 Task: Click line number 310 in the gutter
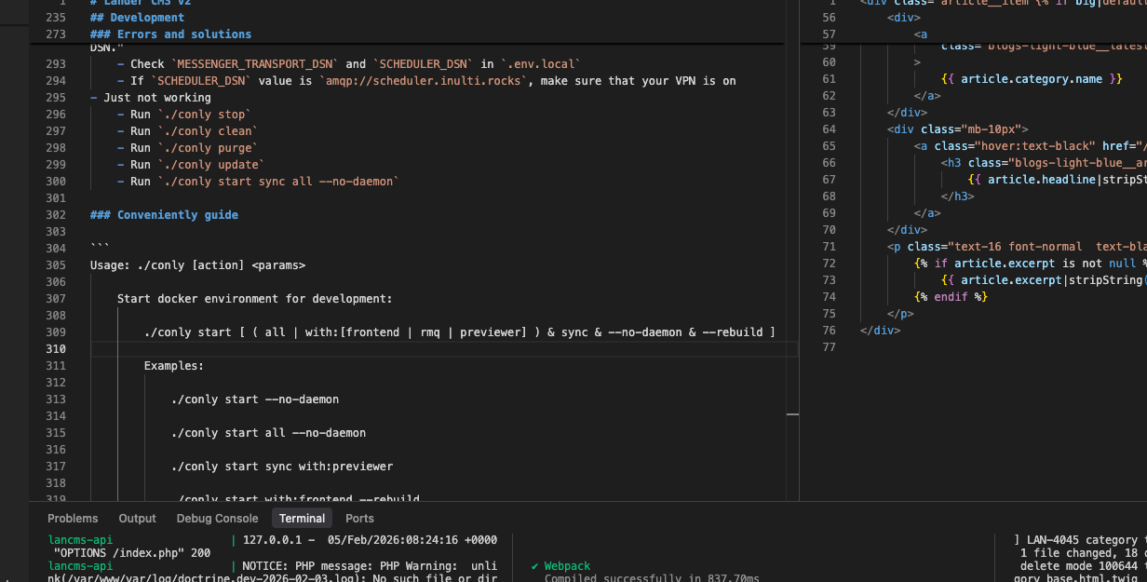(55, 349)
